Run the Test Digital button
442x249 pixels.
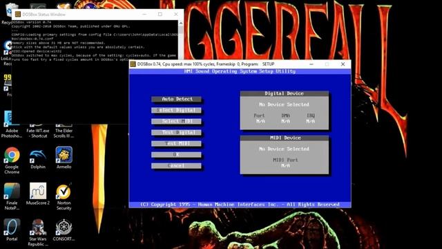[x=177, y=132]
